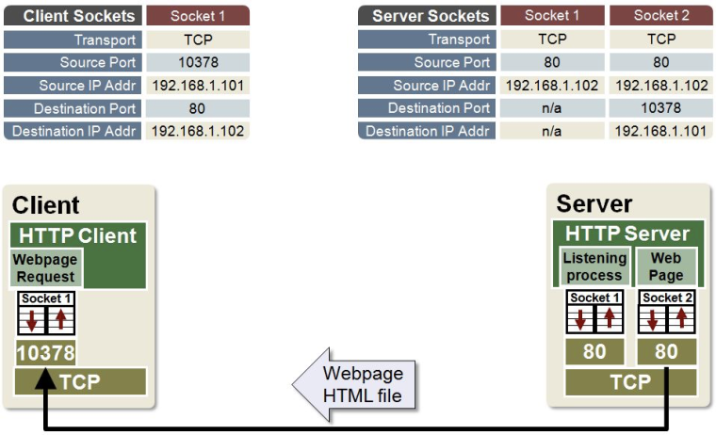716x435 pixels.
Task: Select the HTTP Client green title bar
Action: coord(79,235)
